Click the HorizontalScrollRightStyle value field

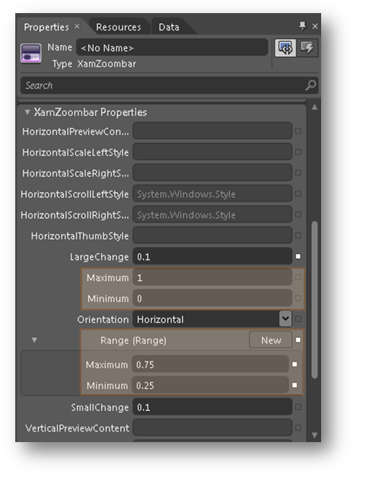[212, 215]
